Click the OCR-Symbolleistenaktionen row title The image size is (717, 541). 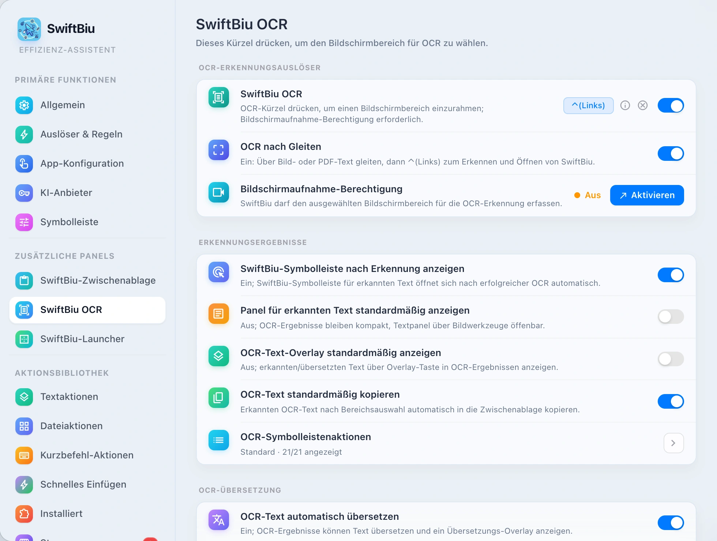[306, 437]
